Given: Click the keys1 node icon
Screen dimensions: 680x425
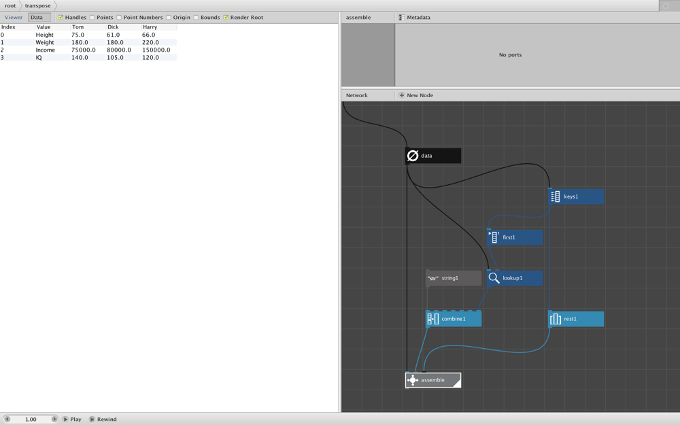Looking at the screenshot, I should pyautogui.click(x=555, y=197).
